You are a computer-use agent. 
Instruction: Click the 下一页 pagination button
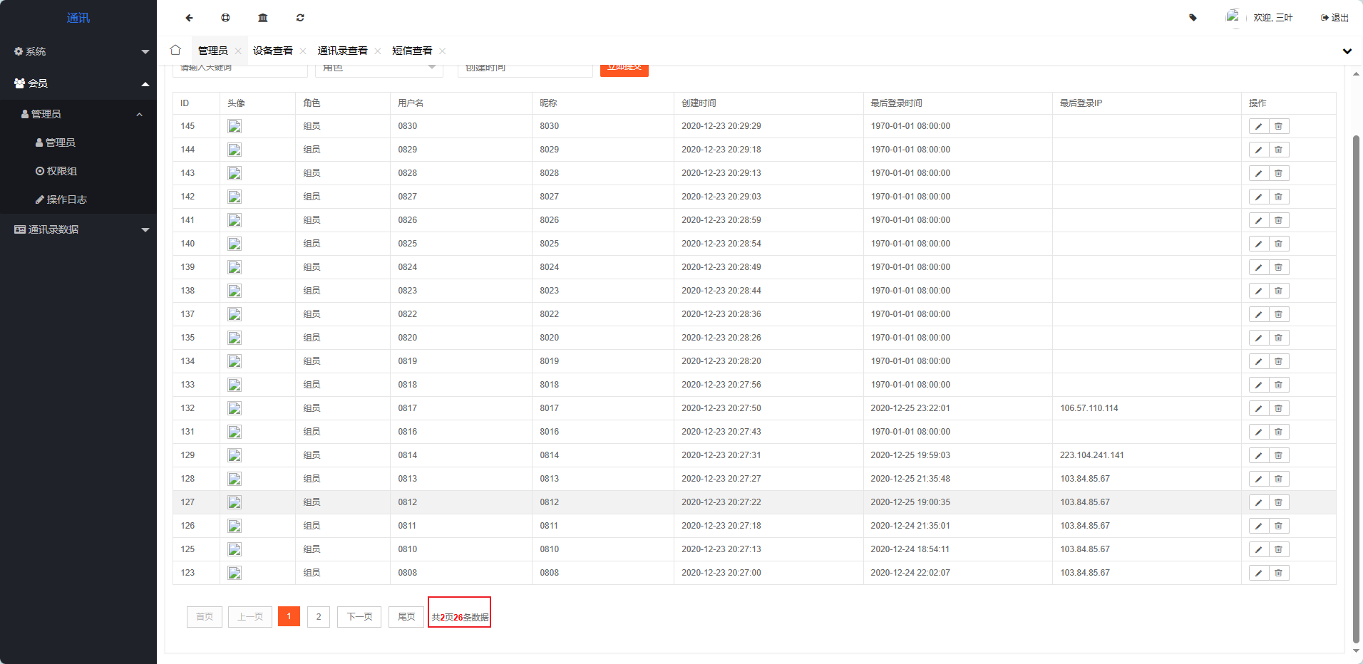click(359, 616)
